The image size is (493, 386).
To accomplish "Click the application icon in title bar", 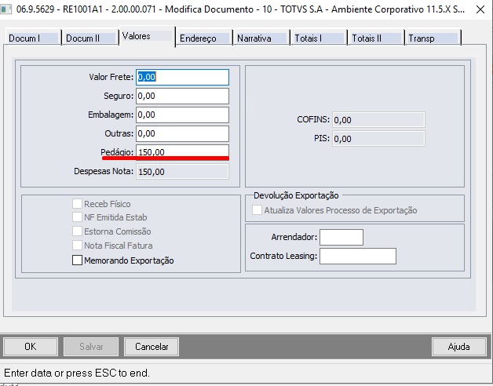I will (5, 9).
